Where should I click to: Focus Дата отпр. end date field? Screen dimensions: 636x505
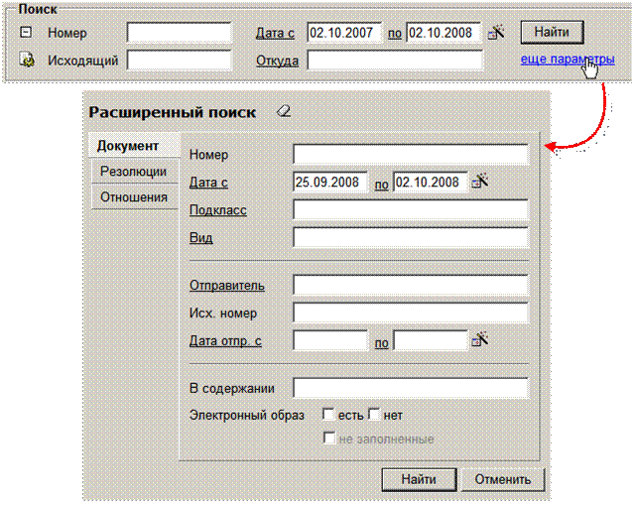pyautogui.click(x=431, y=340)
